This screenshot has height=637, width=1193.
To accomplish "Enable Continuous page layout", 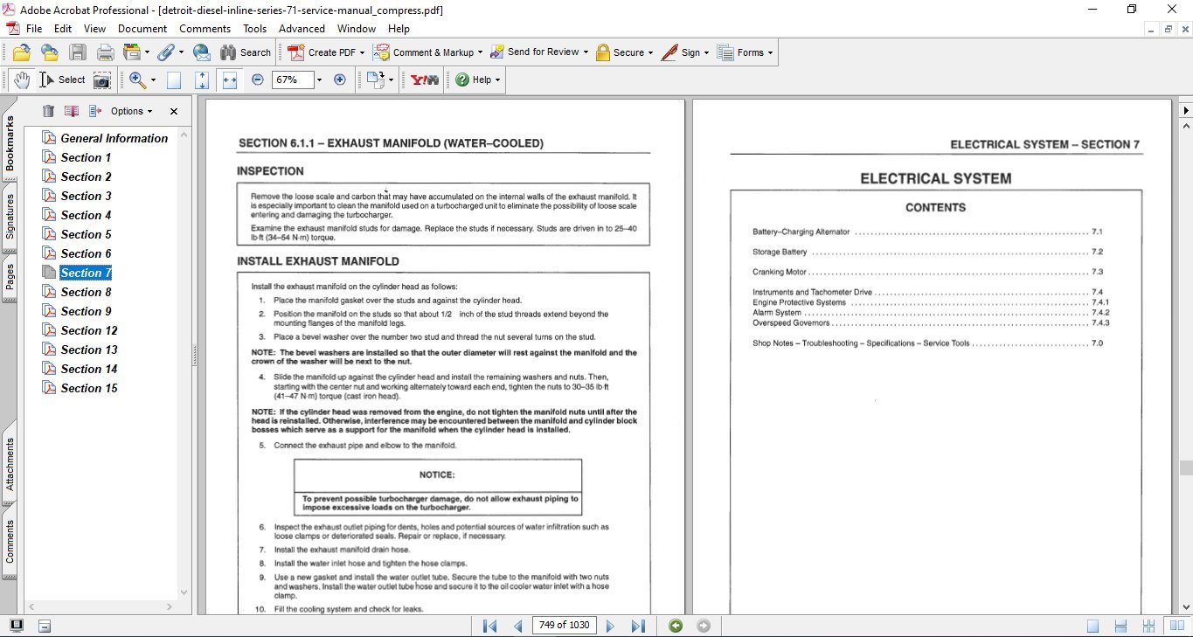I will (x=1121, y=626).
